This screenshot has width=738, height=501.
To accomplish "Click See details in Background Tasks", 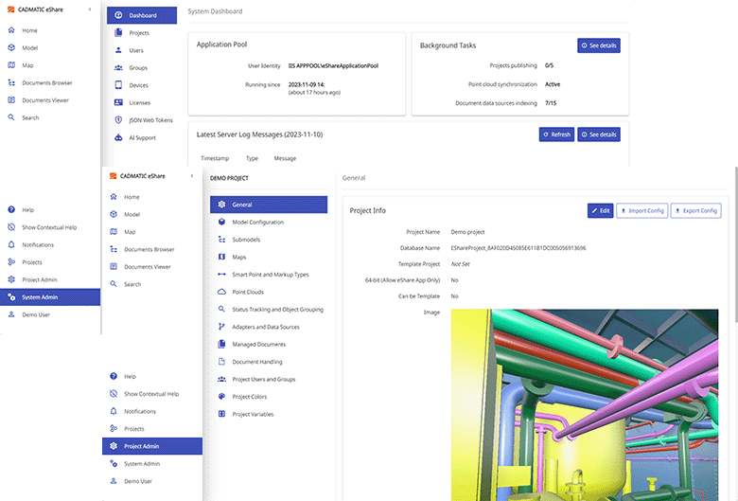I will point(598,45).
